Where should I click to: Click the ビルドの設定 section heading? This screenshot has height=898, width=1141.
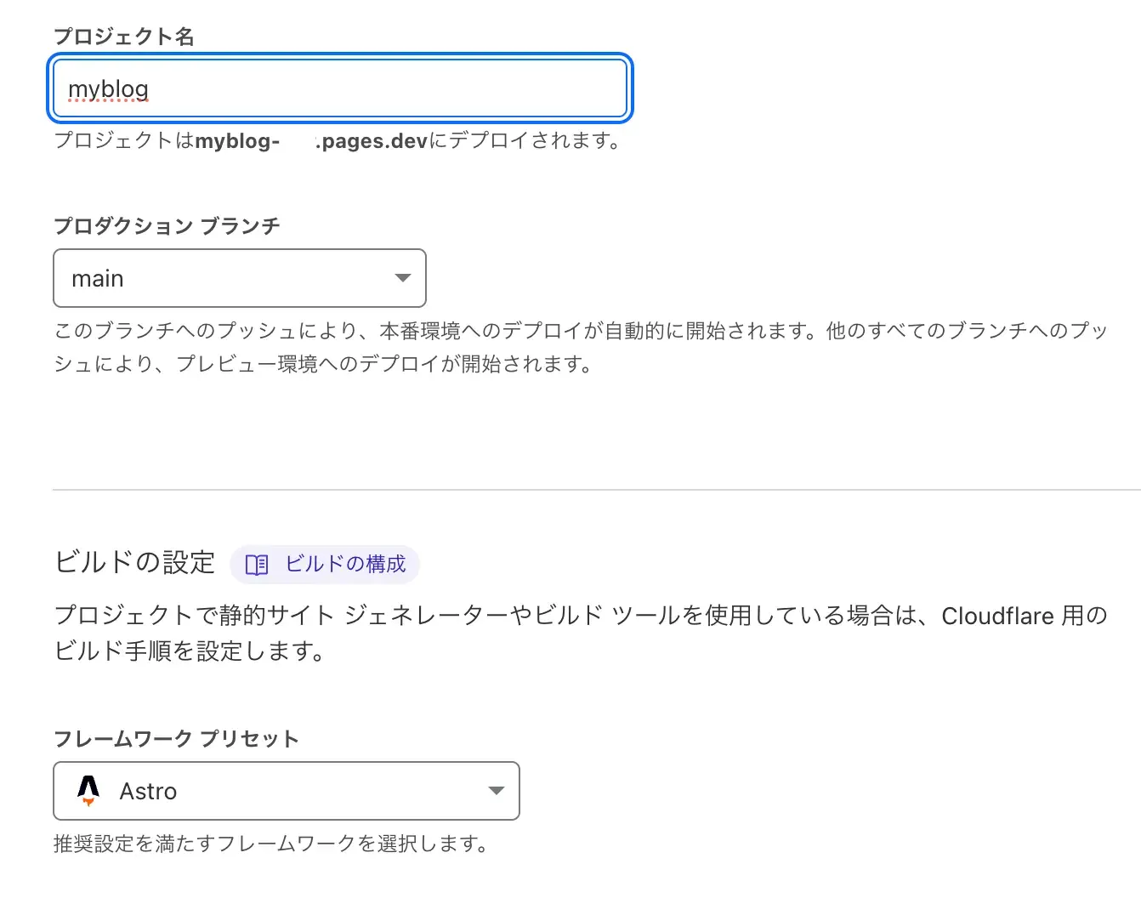coord(133,562)
